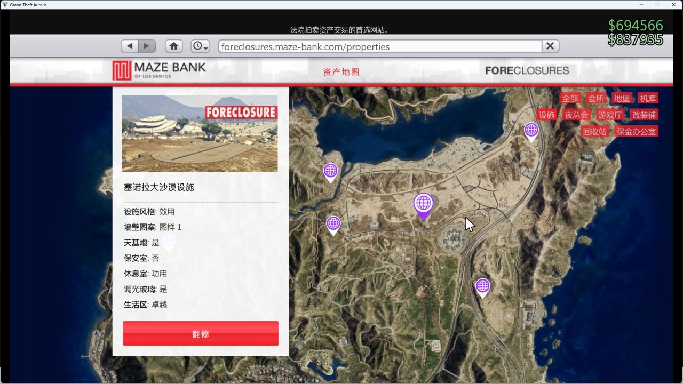Select the 保金办公室 filter
683x384 pixels.
click(636, 131)
